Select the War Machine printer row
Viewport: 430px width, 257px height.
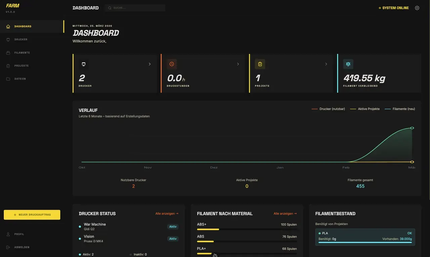[129, 226]
